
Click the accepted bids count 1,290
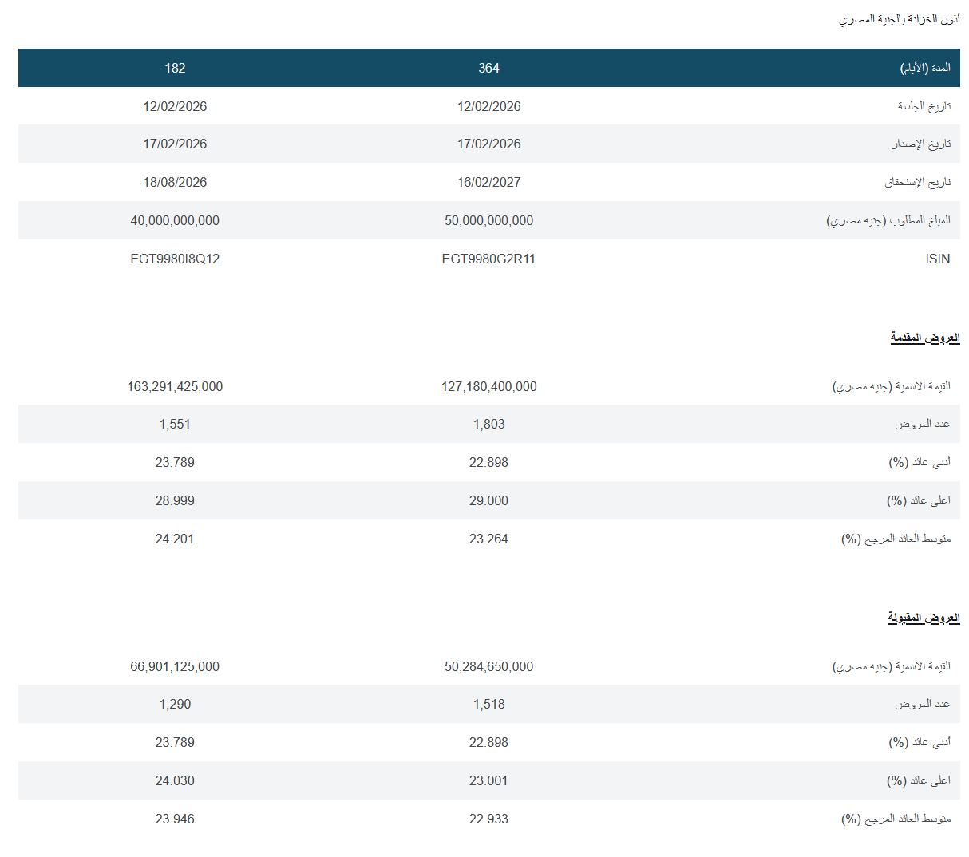[175, 704]
